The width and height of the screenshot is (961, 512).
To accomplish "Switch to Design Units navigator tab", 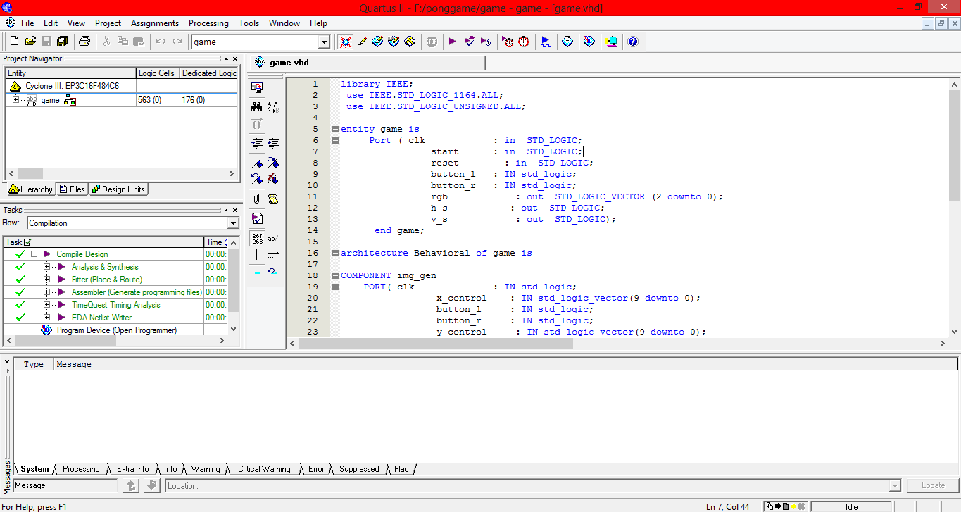I will pyautogui.click(x=118, y=189).
